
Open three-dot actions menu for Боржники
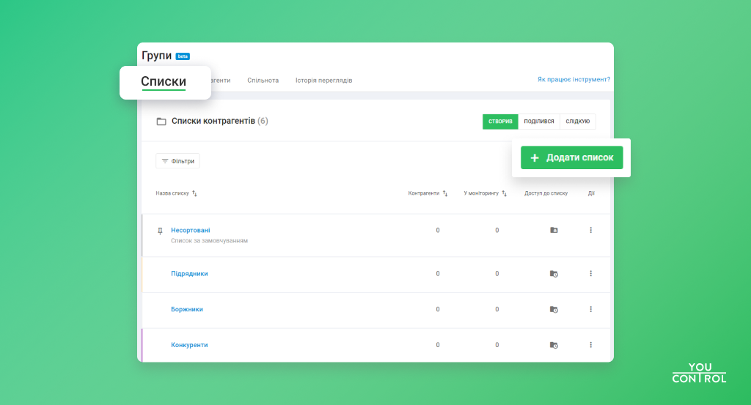590,309
